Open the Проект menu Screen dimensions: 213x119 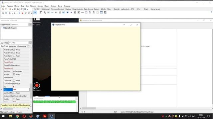click(x=33, y=6)
